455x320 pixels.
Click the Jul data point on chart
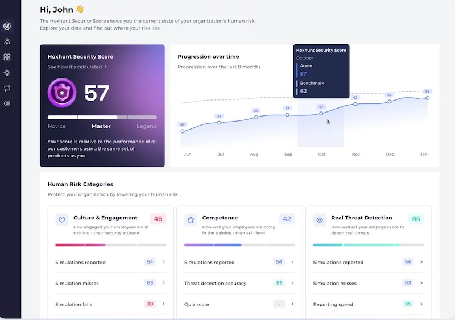coord(220,123)
